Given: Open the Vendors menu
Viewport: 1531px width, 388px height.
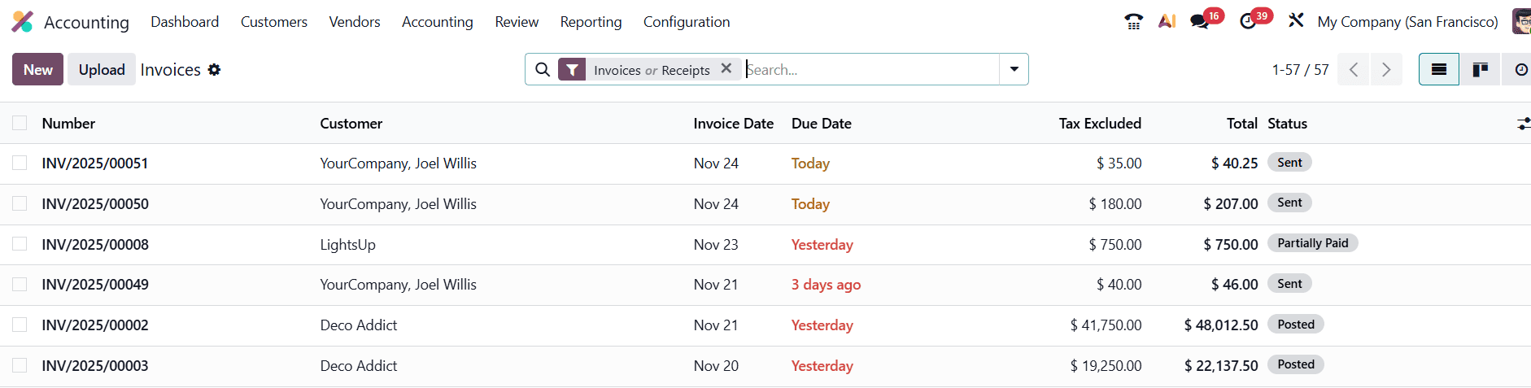Looking at the screenshot, I should (x=355, y=22).
